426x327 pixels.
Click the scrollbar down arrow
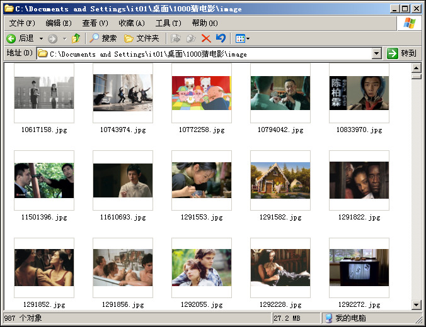pos(416,305)
